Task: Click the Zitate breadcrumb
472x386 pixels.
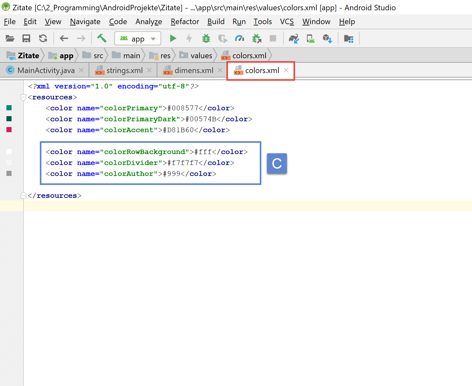Action: (23, 55)
